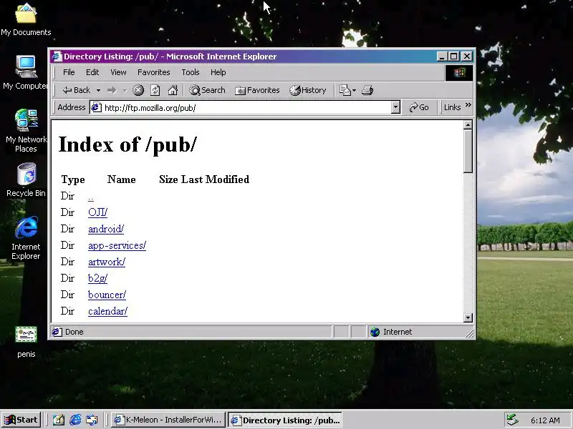This screenshot has width=573, height=429.
Task: Click the scrollbar up arrow
Action: tap(468, 125)
